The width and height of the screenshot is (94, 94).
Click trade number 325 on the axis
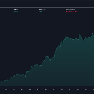click(x=54, y=89)
